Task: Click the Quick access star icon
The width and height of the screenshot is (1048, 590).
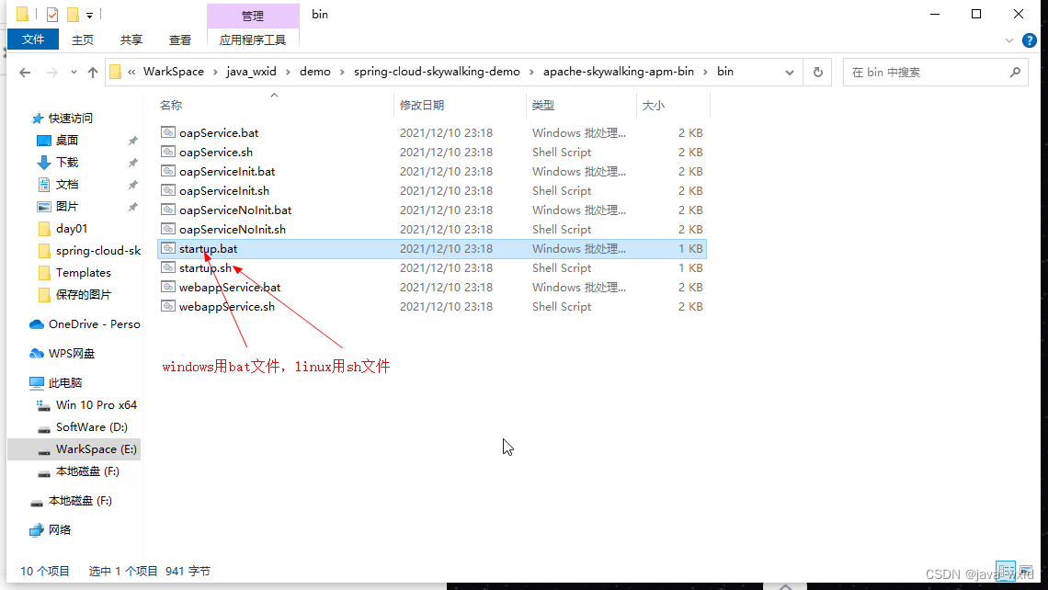Action: [38, 119]
